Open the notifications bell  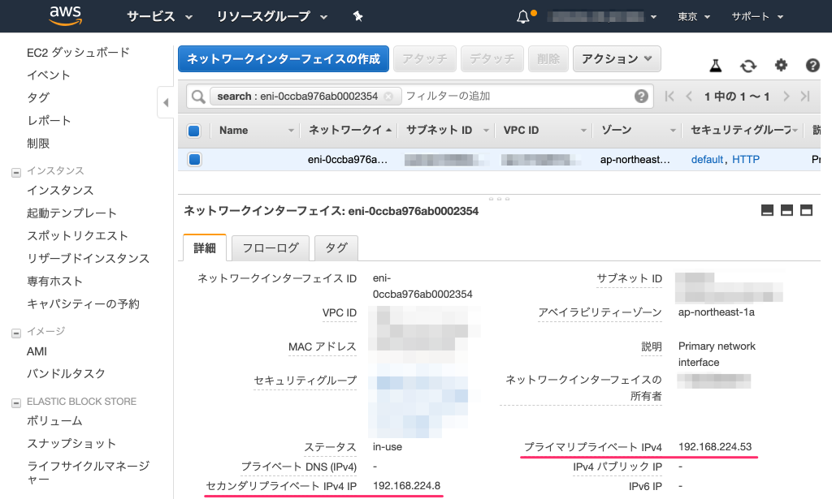click(x=523, y=17)
